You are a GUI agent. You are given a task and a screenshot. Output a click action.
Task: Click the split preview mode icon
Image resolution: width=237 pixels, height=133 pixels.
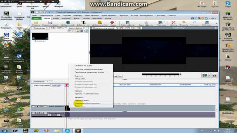point(204,75)
